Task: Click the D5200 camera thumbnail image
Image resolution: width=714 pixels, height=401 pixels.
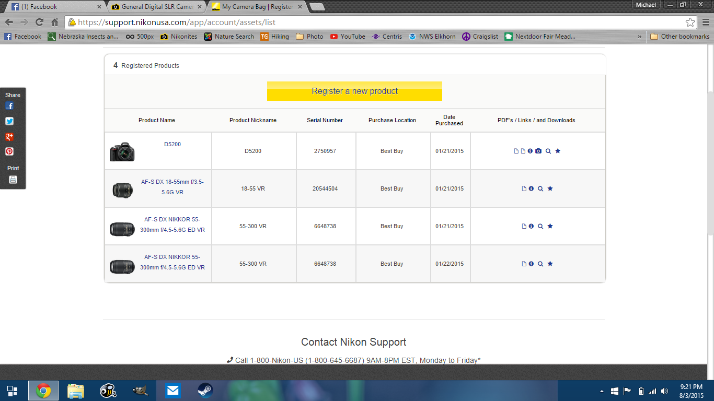Action: click(x=122, y=151)
